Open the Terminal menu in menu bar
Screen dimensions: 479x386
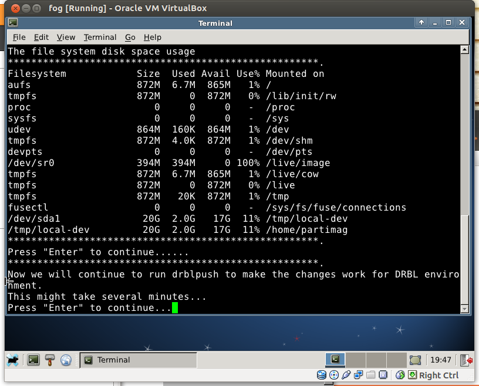tap(100, 37)
